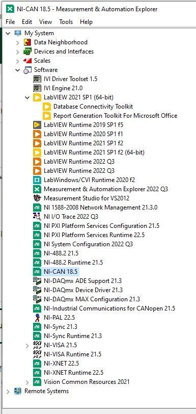This screenshot has height=414, width=196.
Task: Collapse the LabVIEW 2021 SP1 (64-bit) node
Action: tap(27, 97)
